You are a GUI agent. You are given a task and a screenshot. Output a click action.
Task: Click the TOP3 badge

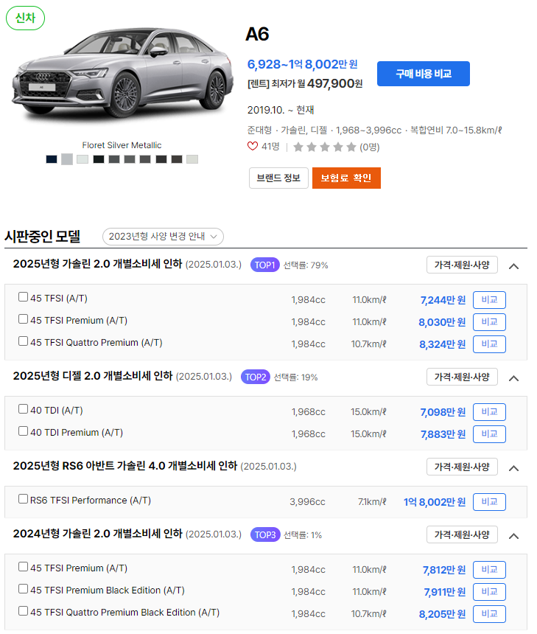[265, 535]
